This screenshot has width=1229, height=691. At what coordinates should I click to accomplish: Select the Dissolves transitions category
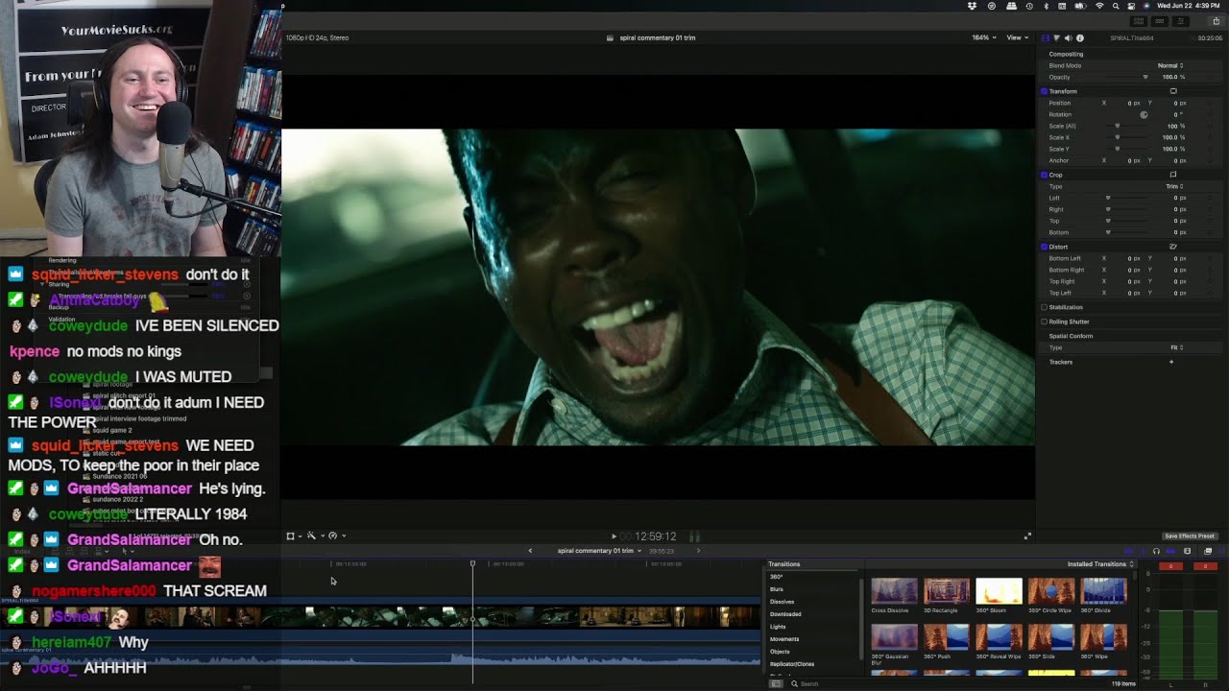click(782, 602)
